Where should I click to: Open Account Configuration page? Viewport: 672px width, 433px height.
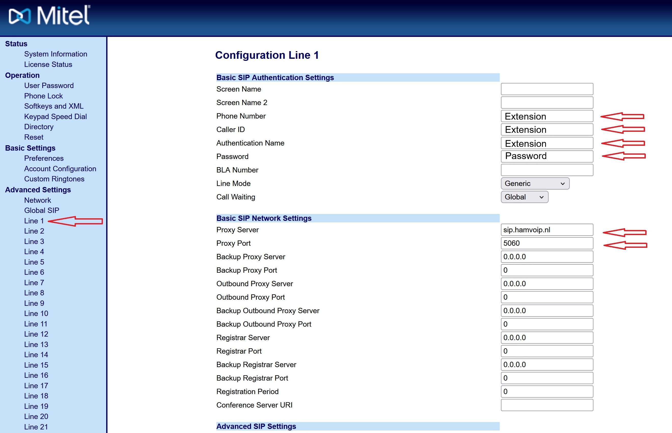(x=60, y=169)
